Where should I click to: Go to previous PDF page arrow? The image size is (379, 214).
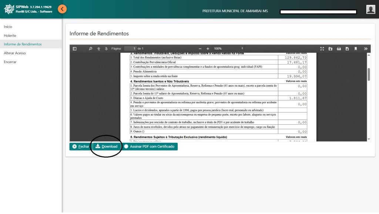click(x=98, y=49)
